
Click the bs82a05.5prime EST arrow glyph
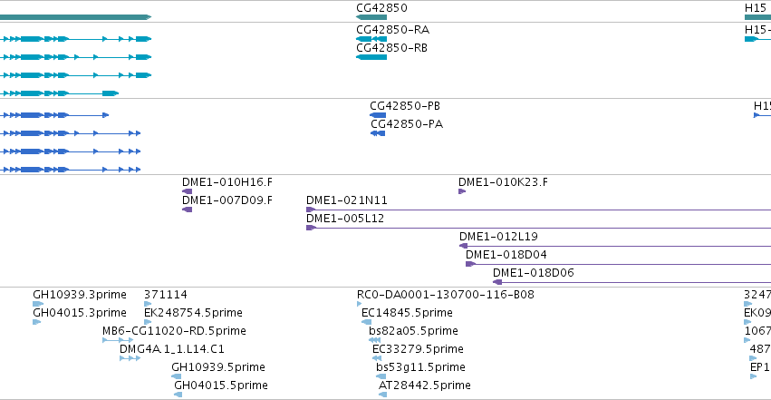click(x=375, y=340)
